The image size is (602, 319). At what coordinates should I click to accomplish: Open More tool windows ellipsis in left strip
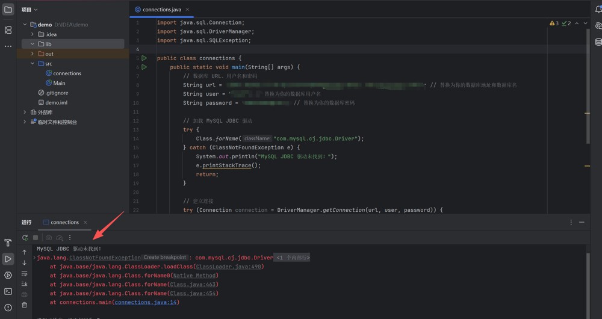pos(8,46)
